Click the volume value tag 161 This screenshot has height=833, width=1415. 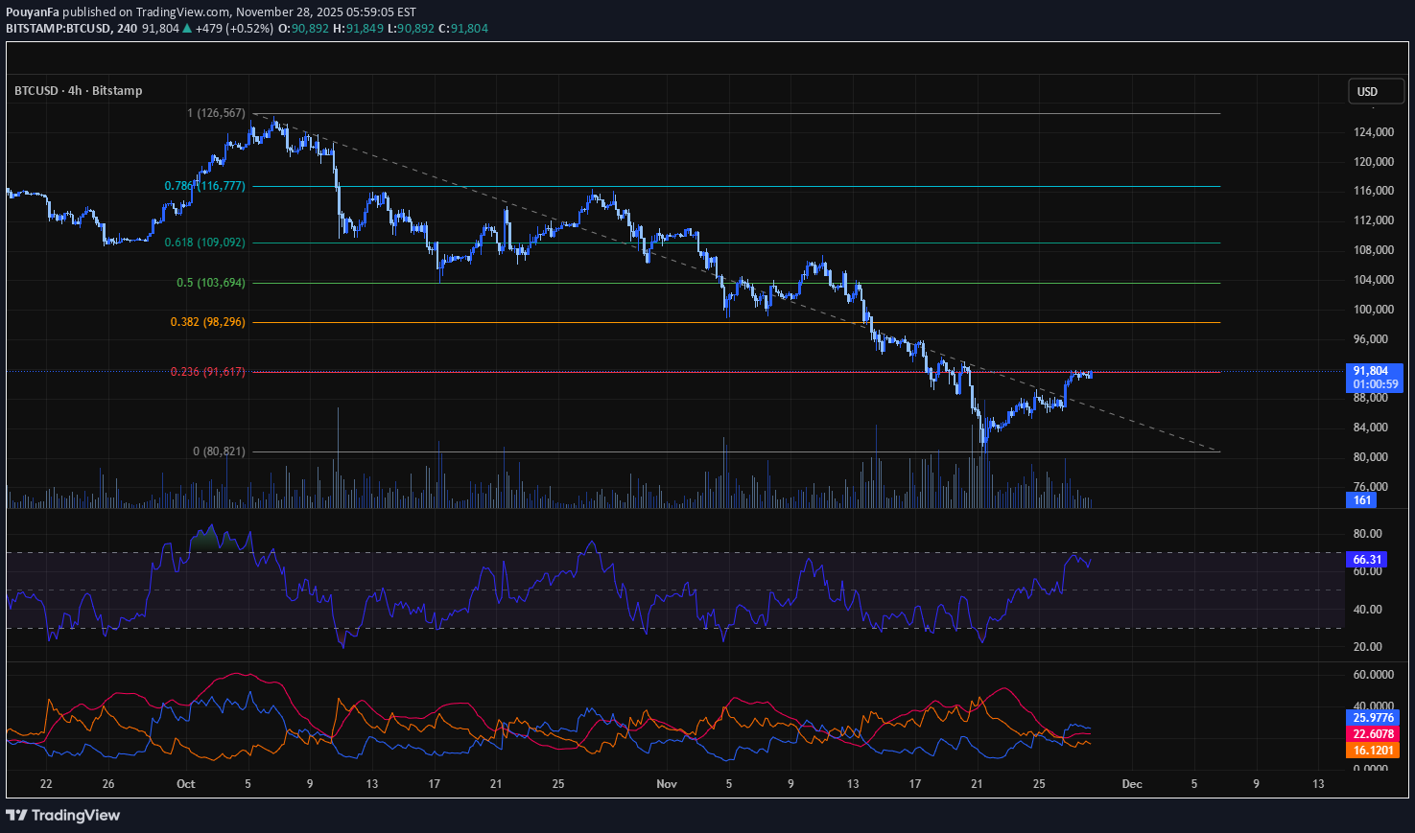1362,500
